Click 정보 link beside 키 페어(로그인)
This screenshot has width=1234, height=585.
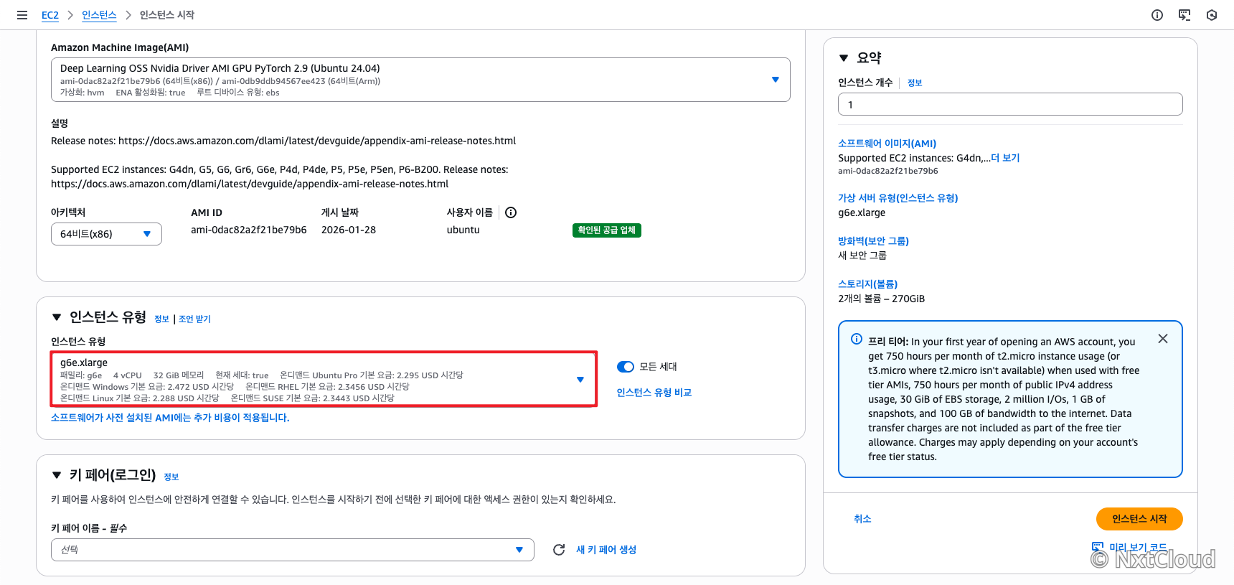(171, 477)
